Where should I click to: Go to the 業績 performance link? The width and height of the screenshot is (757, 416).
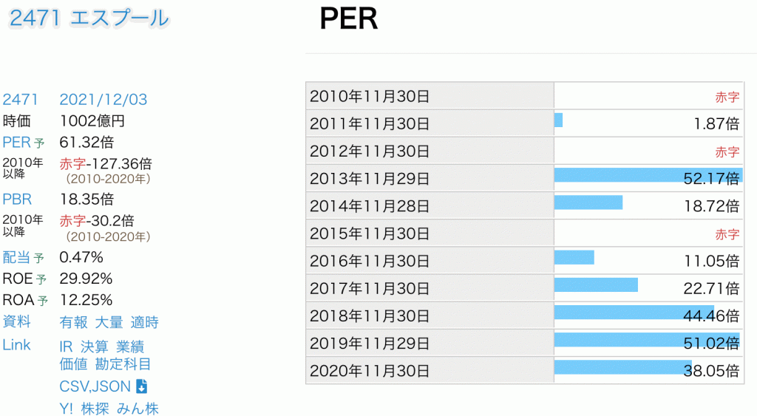tap(130, 347)
